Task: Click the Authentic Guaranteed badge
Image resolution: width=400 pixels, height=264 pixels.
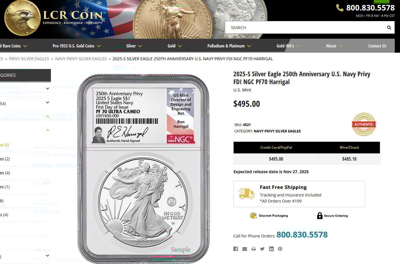Action: coord(364,124)
